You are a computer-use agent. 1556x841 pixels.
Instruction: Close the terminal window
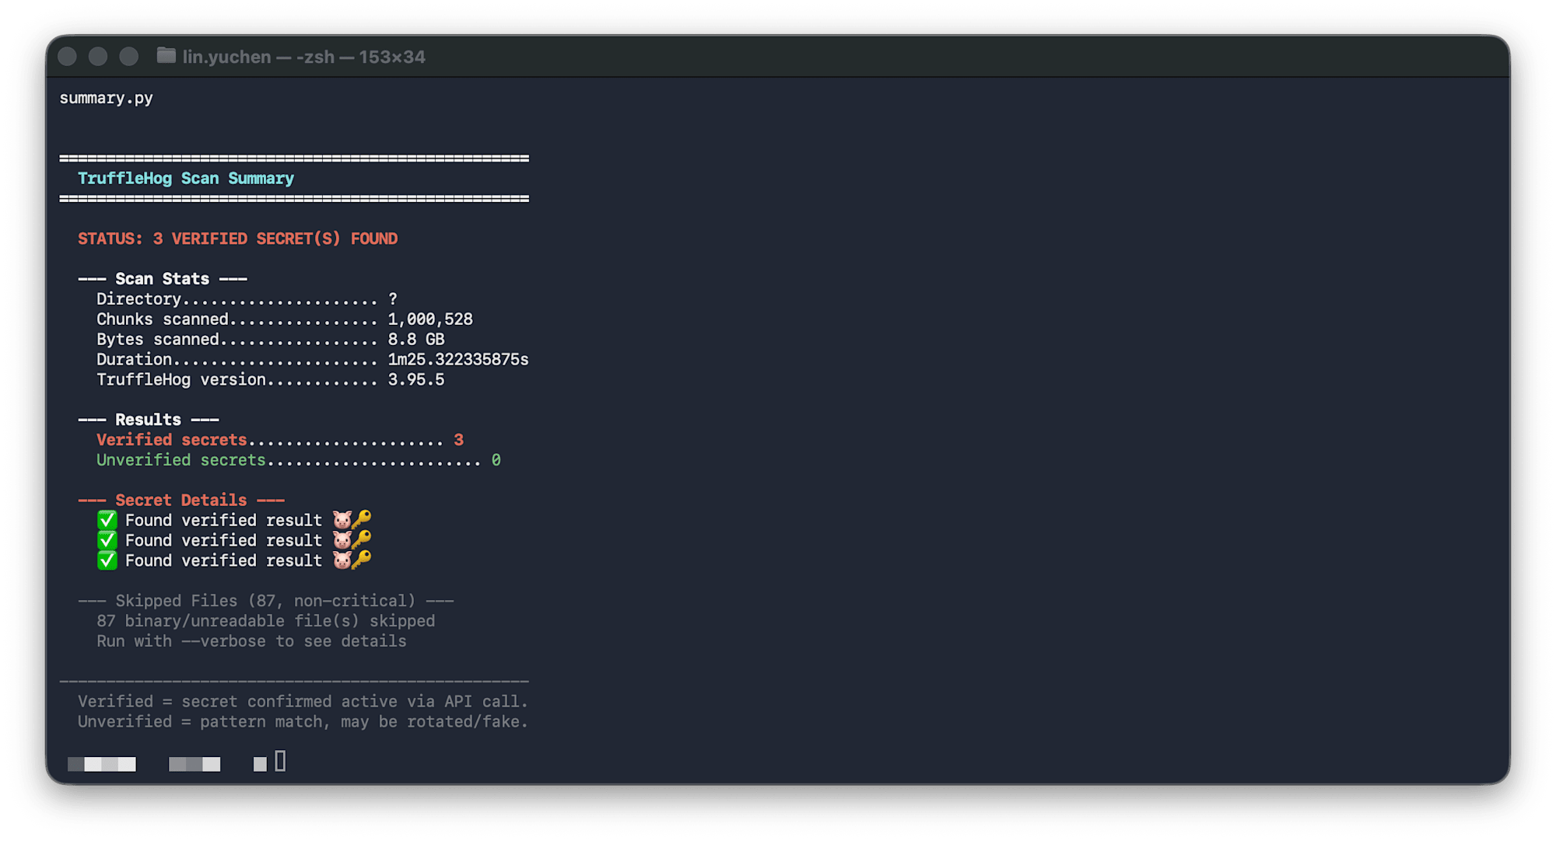[68, 57]
